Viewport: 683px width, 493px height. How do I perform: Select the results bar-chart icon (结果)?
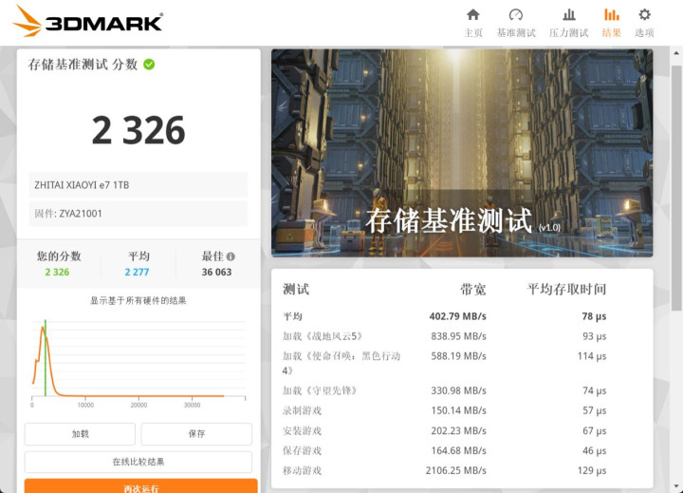(x=612, y=15)
